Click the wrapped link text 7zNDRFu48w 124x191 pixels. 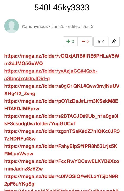[20, 139]
